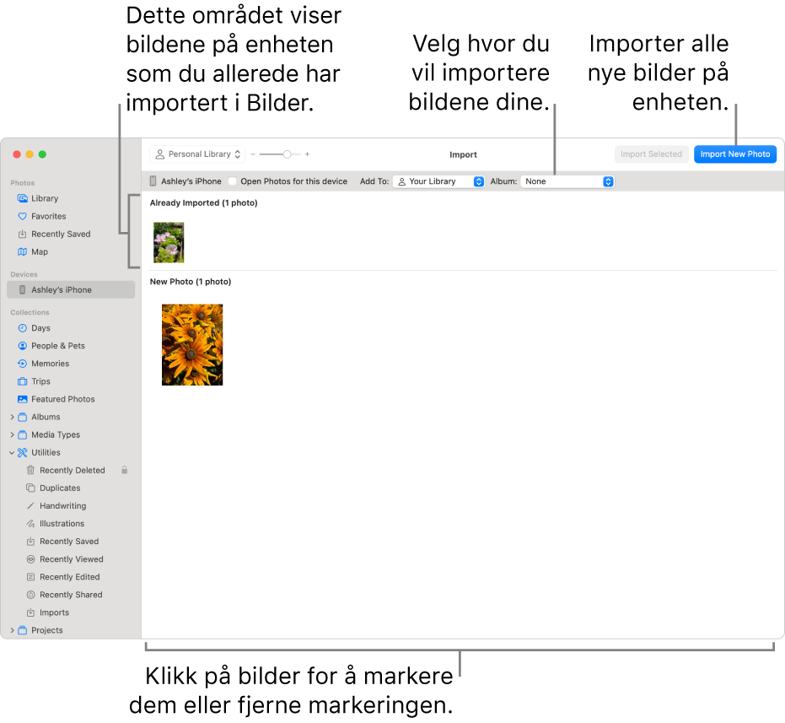Click the Import window title
The height and width of the screenshot is (723, 785).
coord(463,155)
